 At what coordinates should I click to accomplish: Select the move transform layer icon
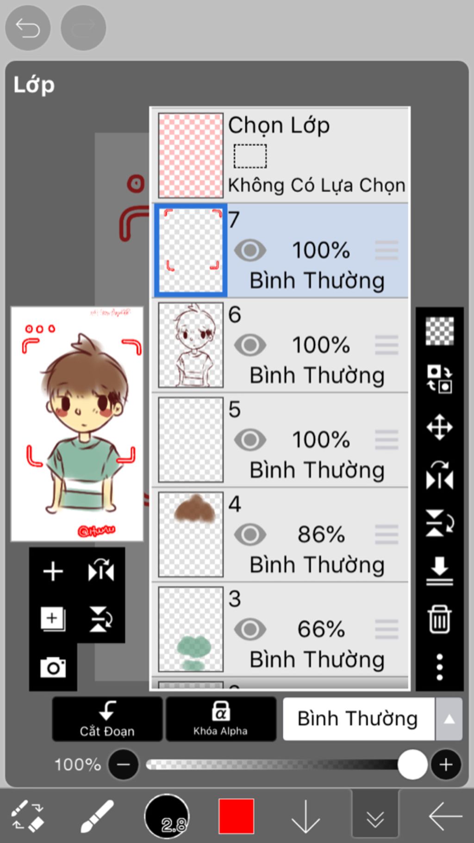[x=439, y=427]
